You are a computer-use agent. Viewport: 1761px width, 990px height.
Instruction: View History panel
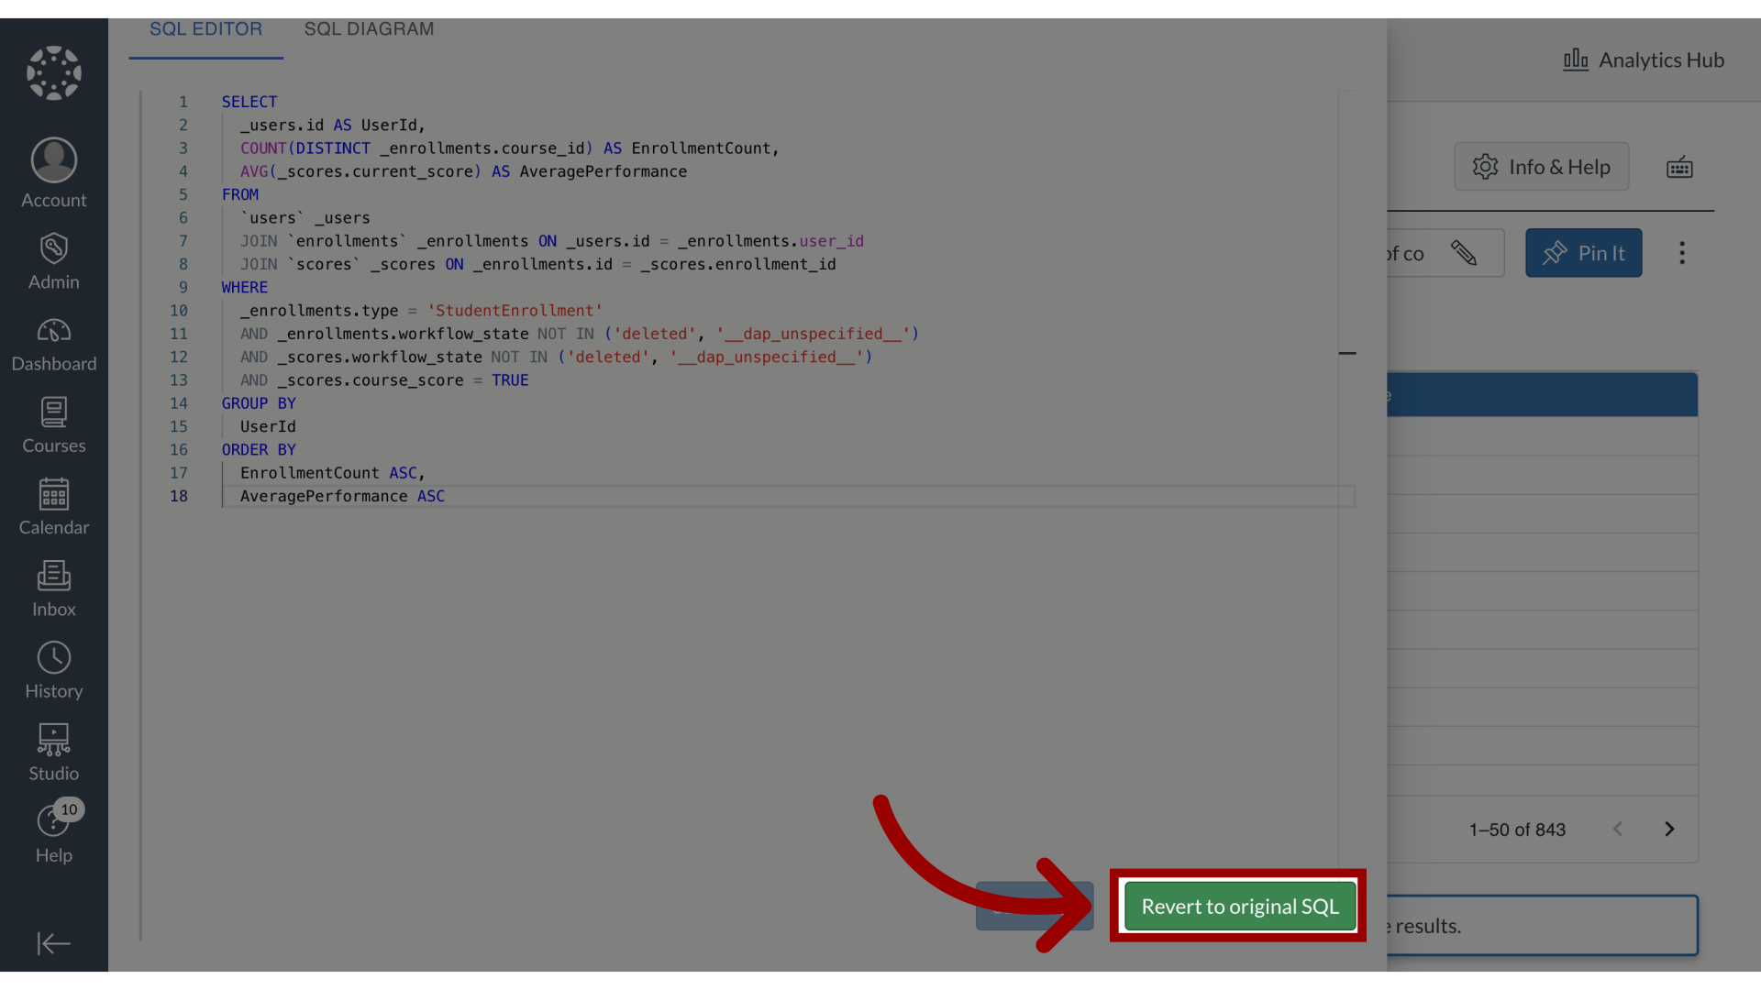click(x=53, y=670)
